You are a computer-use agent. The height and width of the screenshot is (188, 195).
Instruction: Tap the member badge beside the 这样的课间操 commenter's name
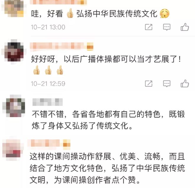point(67,144)
